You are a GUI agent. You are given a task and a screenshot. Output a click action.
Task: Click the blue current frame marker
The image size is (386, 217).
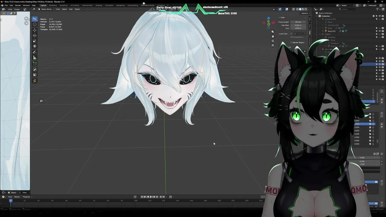11,200
